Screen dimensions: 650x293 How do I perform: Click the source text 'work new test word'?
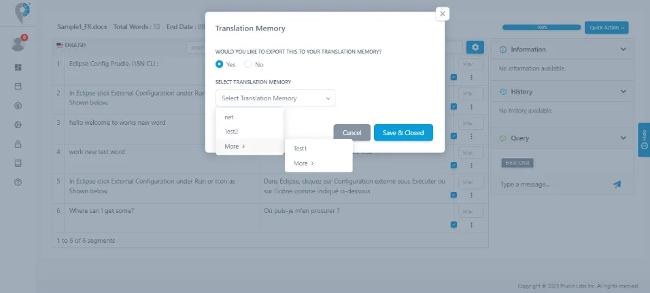(x=97, y=152)
